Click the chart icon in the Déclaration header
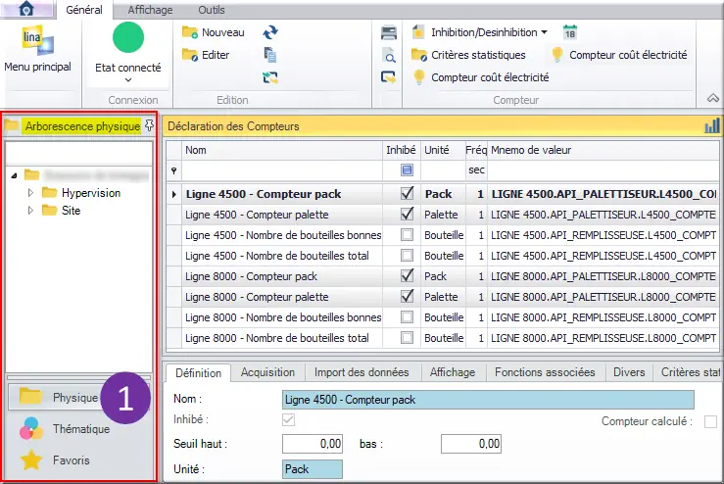Viewport: 724px width, 484px height. tap(712, 125)
